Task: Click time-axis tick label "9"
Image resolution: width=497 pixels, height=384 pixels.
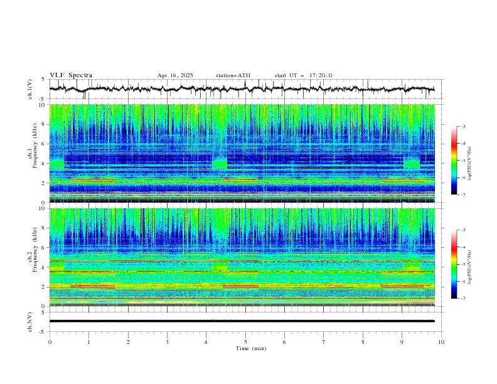Action: (x=402, y=342)
